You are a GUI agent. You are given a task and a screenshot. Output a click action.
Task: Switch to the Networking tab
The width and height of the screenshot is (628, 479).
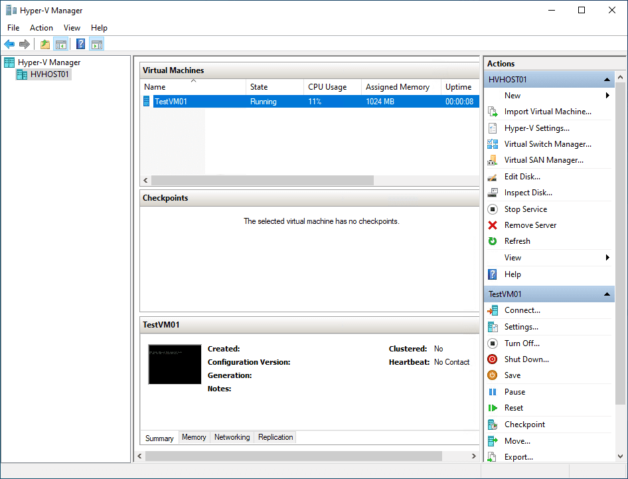coord(232,437)
